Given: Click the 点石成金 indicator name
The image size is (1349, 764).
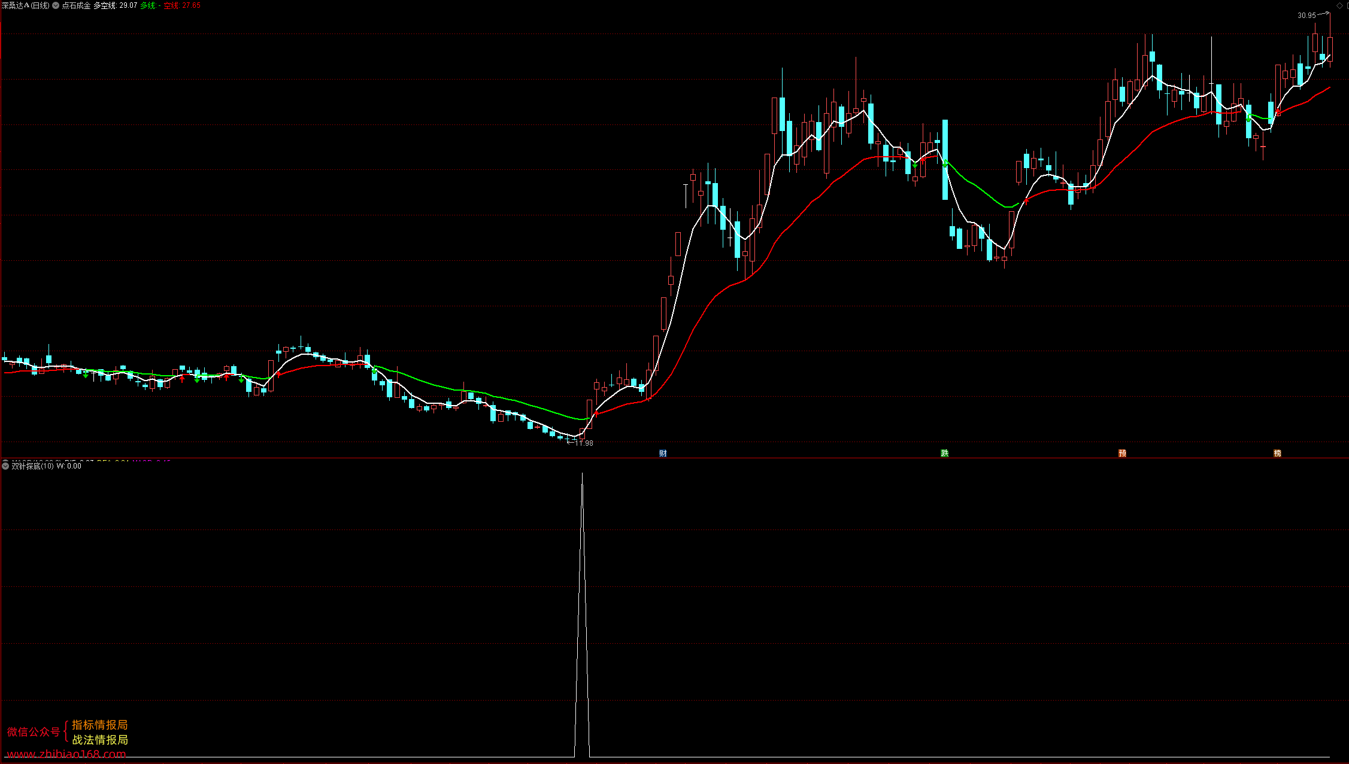Looking at the screenshot, I should (x=76, y=5).
